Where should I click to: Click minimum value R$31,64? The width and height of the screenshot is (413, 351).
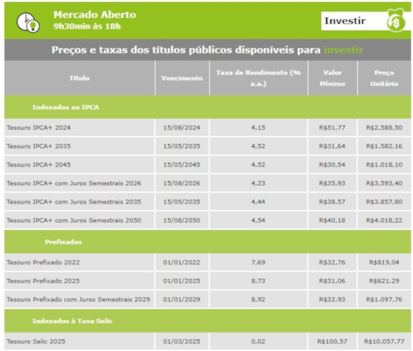pos(332,146)
